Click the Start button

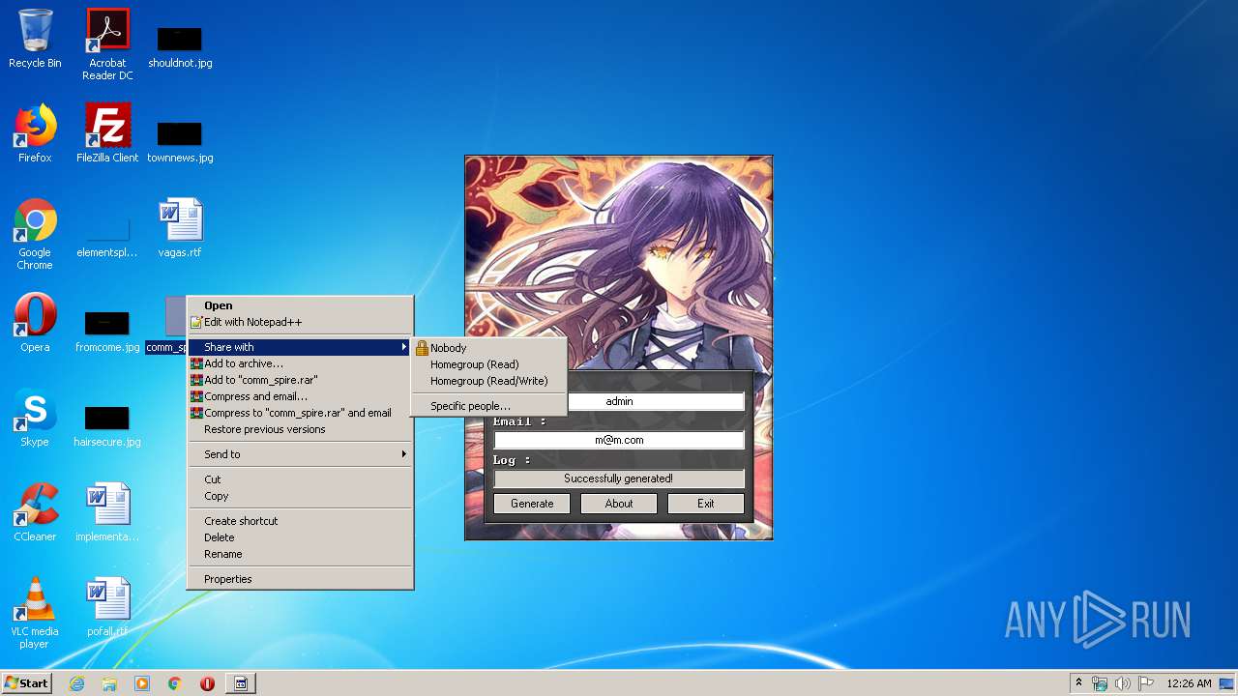point(27,683)
